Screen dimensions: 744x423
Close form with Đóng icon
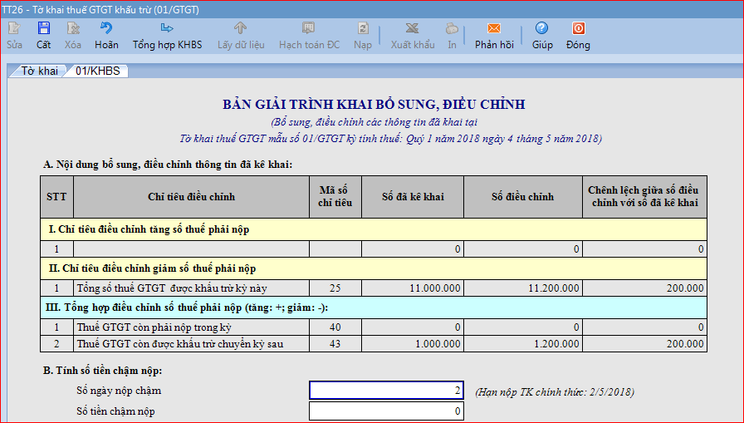point(578,28)
